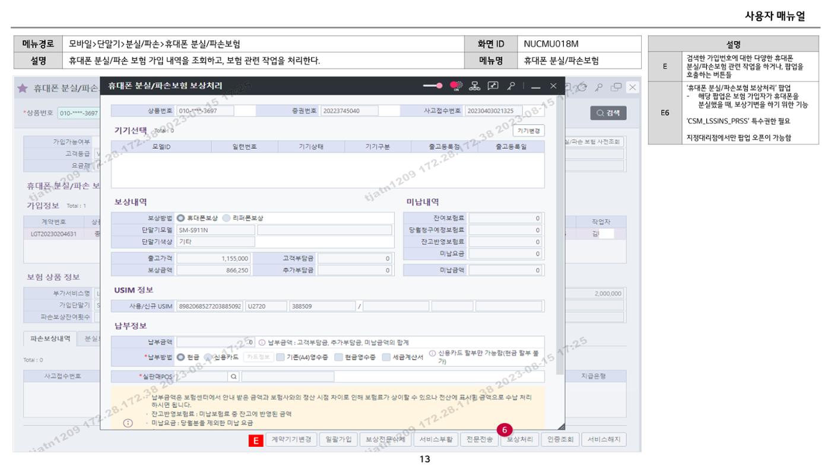Click the 납부금액 input field
Screen dimensions: 831x467
point(216,342)
